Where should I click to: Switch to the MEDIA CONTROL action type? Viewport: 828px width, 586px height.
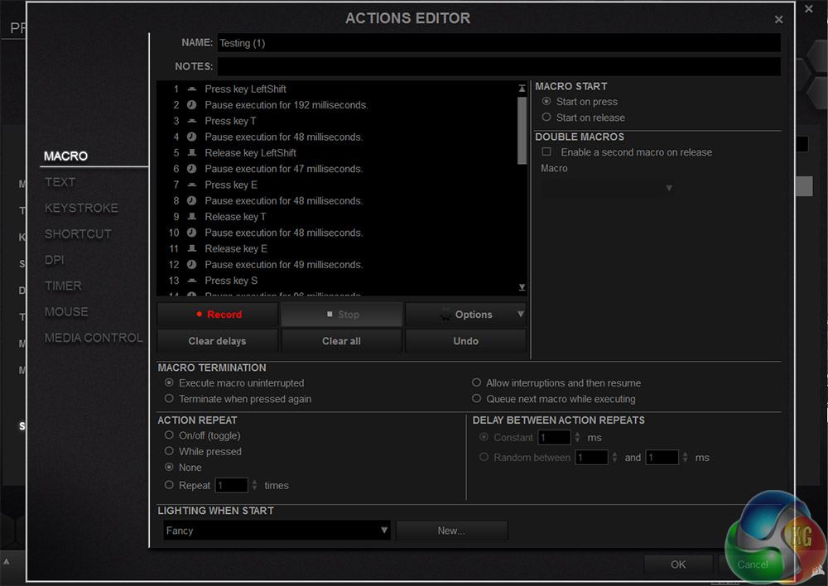94,338
